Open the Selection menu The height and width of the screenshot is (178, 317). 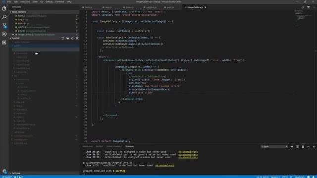pyautogui.click(x=25, y=1)
